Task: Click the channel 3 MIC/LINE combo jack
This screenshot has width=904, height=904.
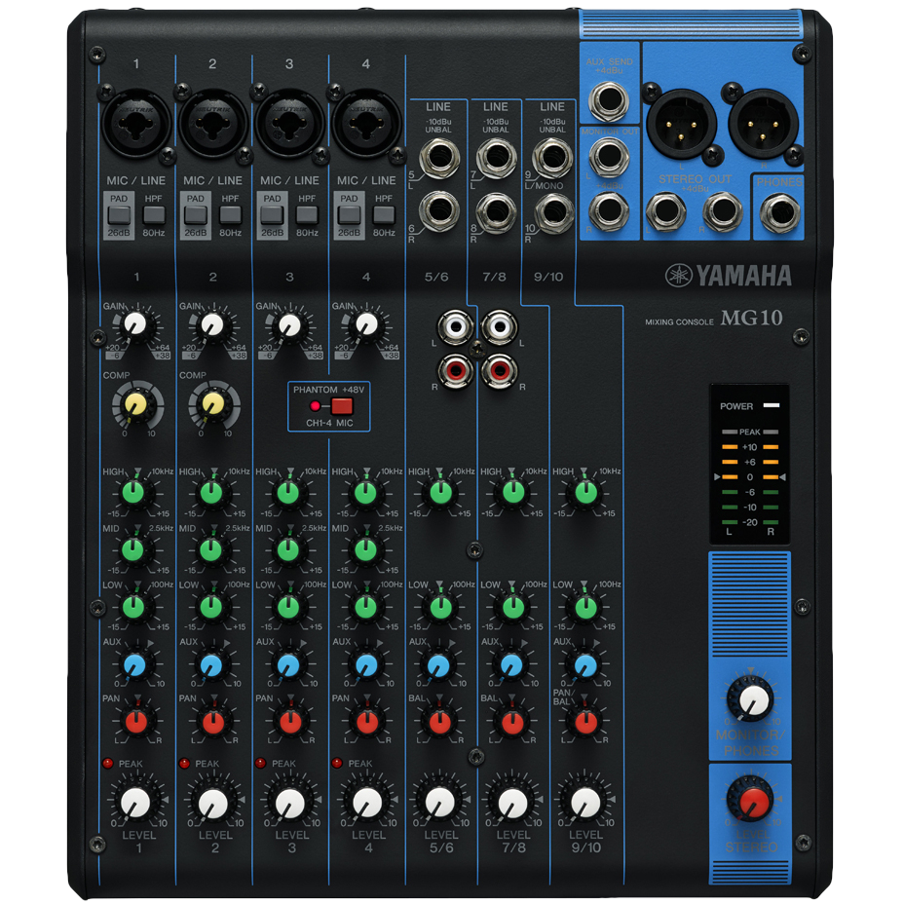Action: point(289,123)
